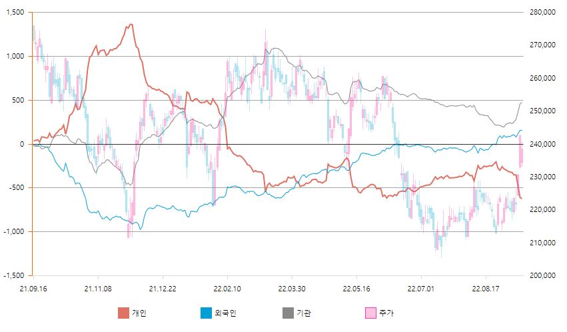This screenshot has width=567, height=332.
Task: Choose the 22.05.16 date tick label
Action: click(356, 289)
